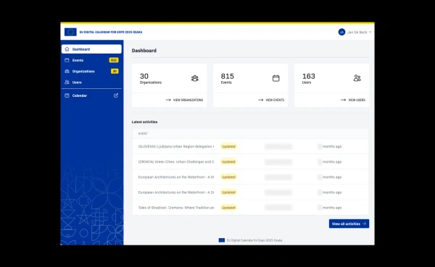Click the EU flag logo in header

click(x=70, y=32)
